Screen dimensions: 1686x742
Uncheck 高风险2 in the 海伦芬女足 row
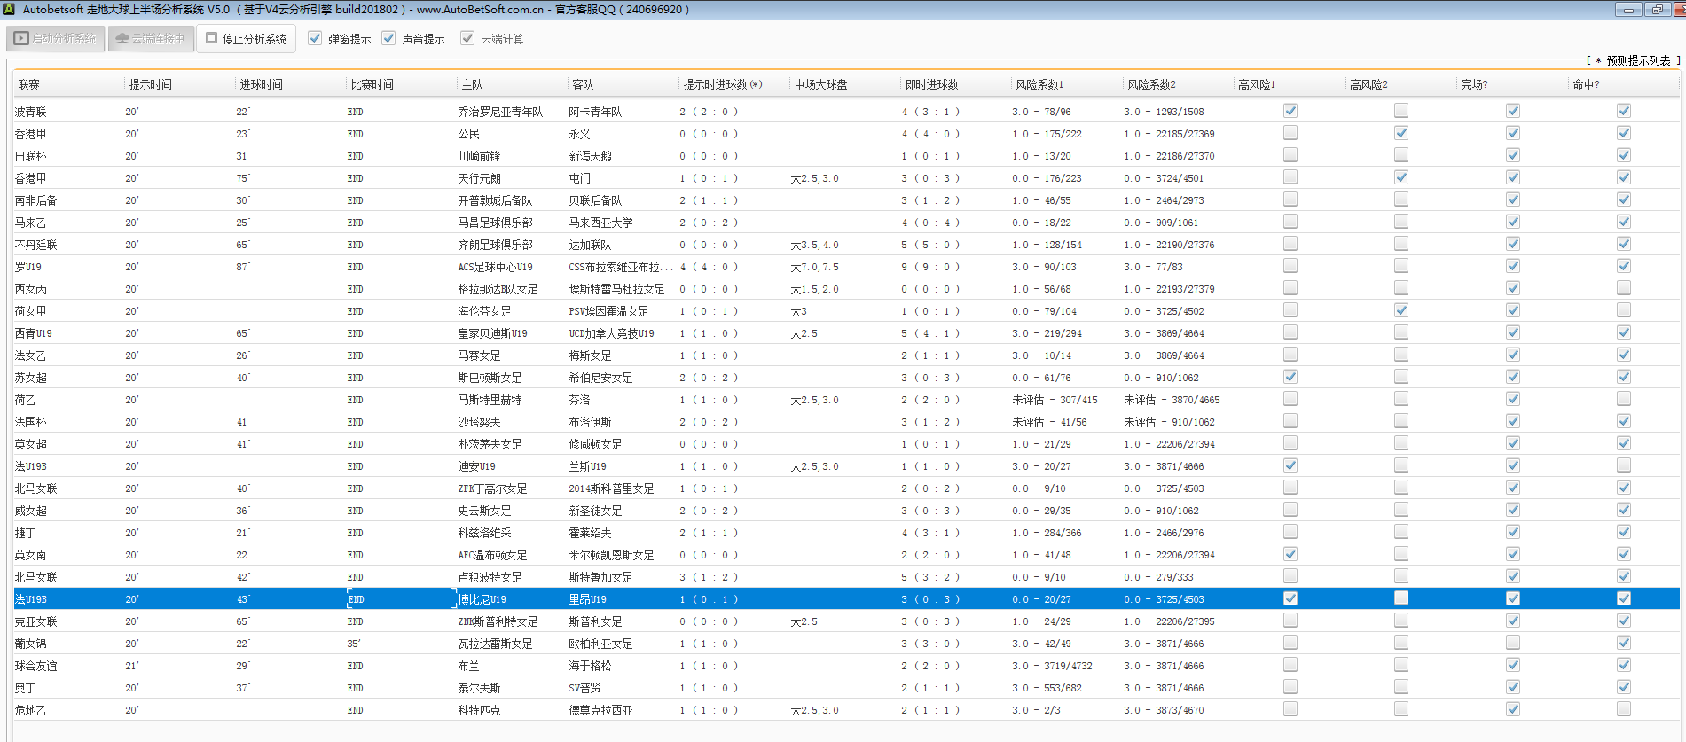pyautogui.click(x=1401, y=310)
